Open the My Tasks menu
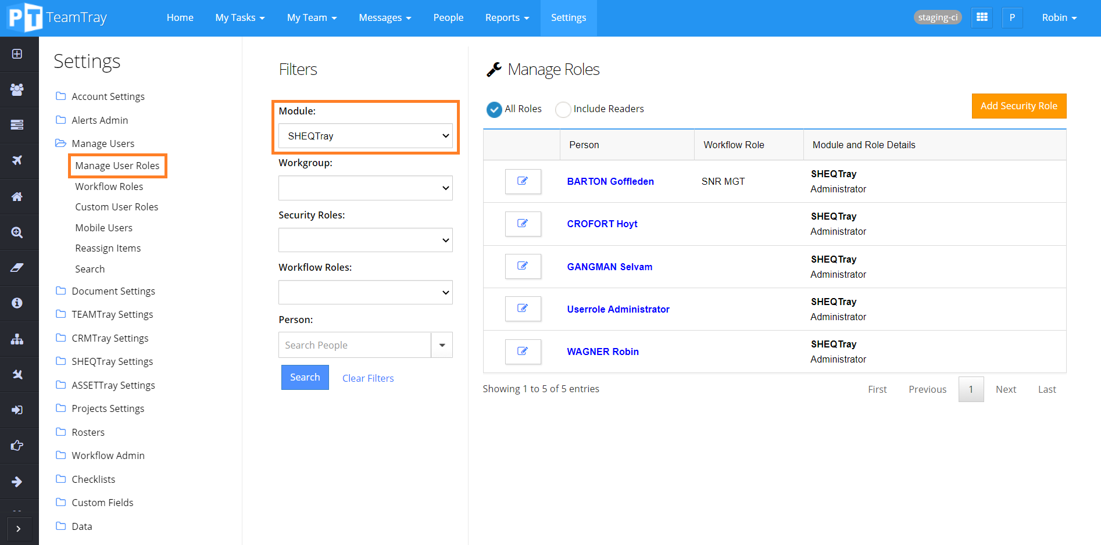This screenshot has width=1101, height=545. (x=240, y=17)
